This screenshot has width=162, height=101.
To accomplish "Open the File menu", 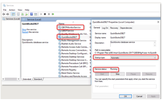I will (x=5, y=10).
